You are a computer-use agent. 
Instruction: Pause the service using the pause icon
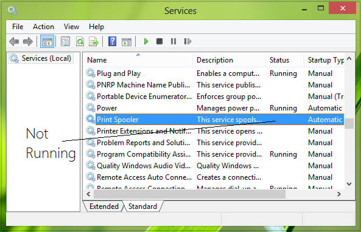[173, 41]
